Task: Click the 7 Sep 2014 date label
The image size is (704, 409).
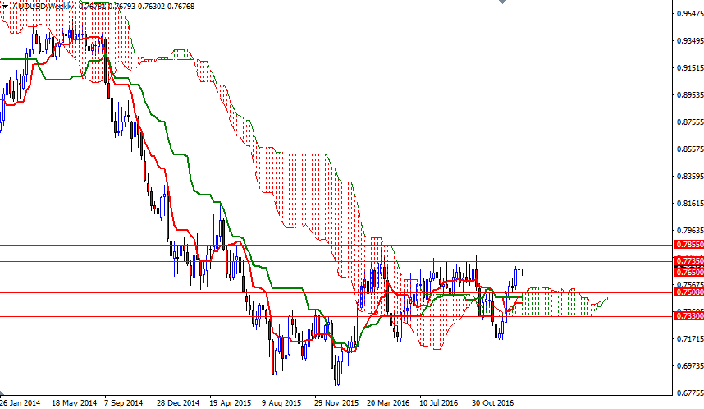Action: pyautogui.click(x=123, y=402)
